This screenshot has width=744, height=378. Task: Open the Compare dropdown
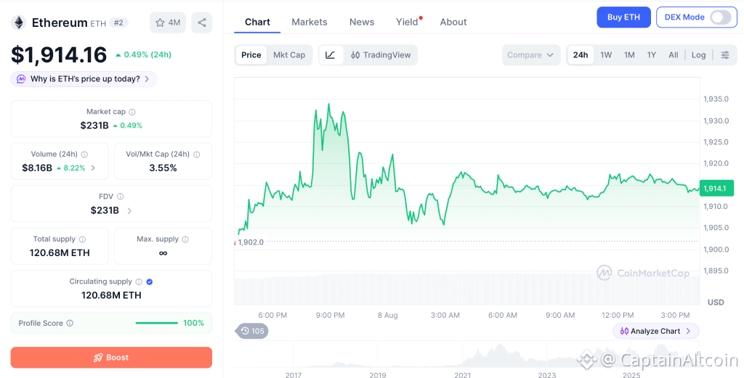(530, 55)
